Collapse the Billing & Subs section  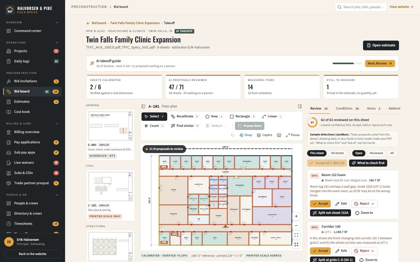tap(57, 124)
